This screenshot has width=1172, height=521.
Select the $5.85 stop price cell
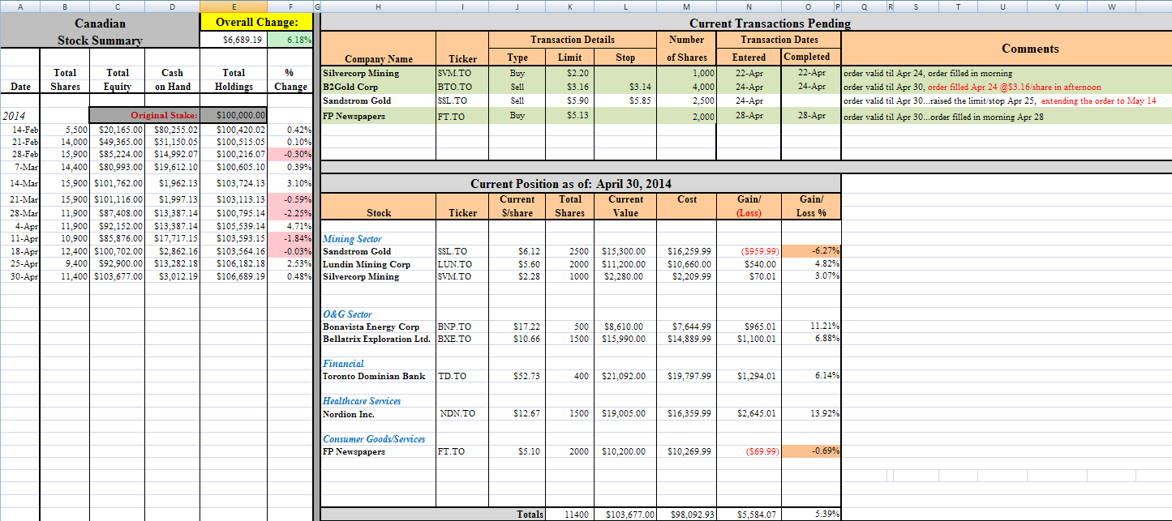coord(626,100)
